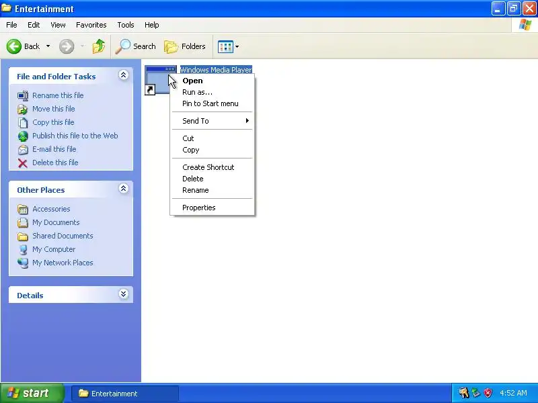Click the Copy this file icon
Image resolution: width=538 pixels, height=403 pixels.
pyautogui.click(x=23, y=123)
